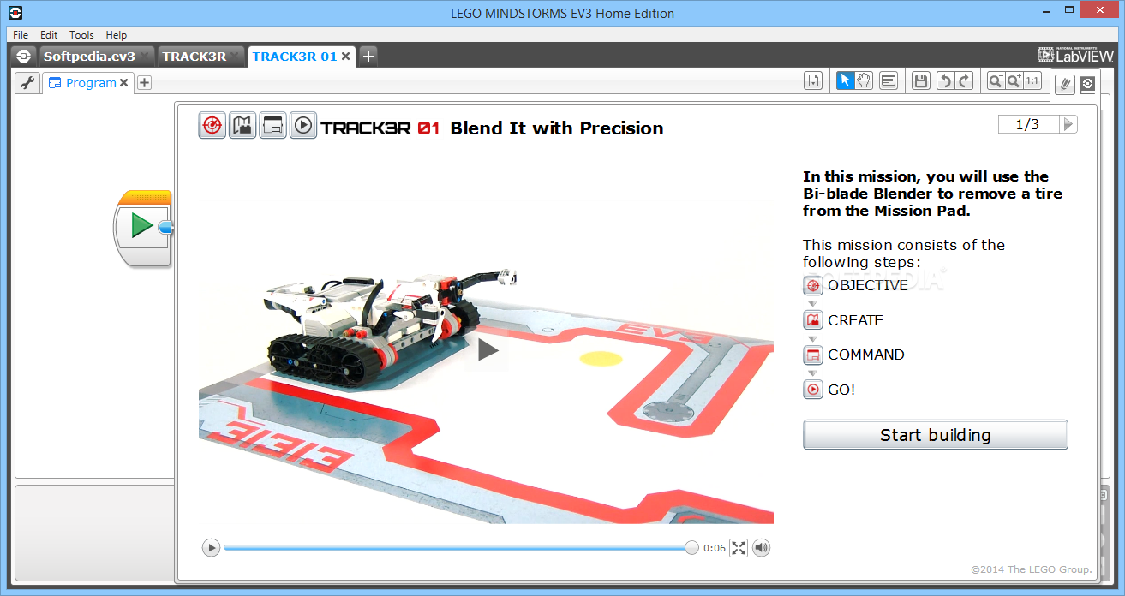Jump to the Go step icon in header

(x=302, y=125)
